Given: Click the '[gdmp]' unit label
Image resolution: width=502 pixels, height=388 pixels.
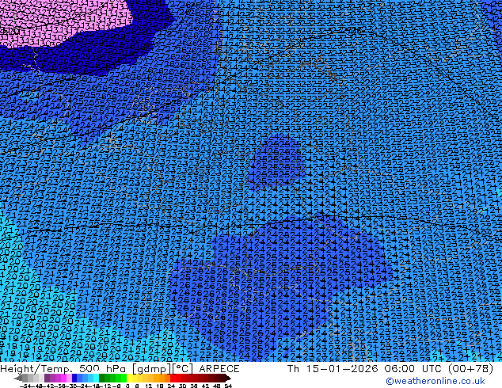Looking at the screenshot, I should click(151, 369).
